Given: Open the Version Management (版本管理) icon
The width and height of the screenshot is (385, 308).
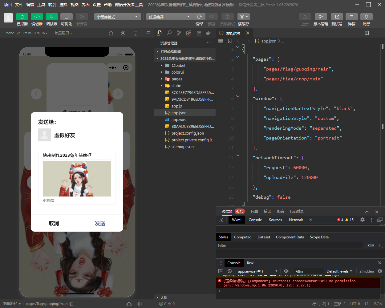Looking at the screenshot, I should 321,17.
